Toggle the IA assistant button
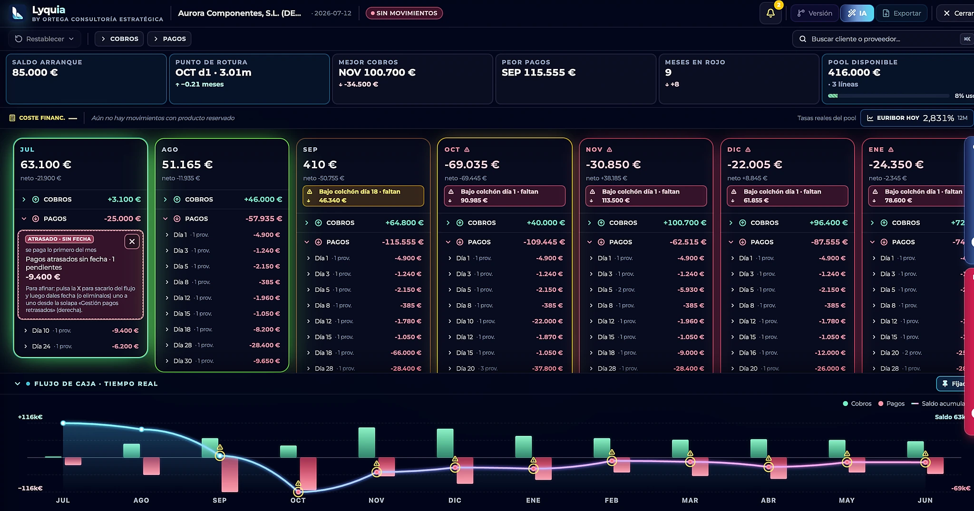974x511 pixels. click(857, 13)
